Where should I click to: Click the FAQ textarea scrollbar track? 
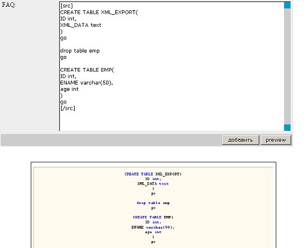(x=287, y=66)
